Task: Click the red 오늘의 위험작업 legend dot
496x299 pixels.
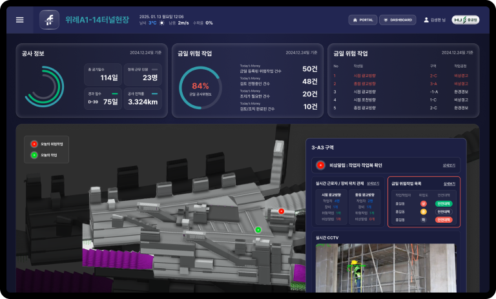Action: click(x=34, y=144)
